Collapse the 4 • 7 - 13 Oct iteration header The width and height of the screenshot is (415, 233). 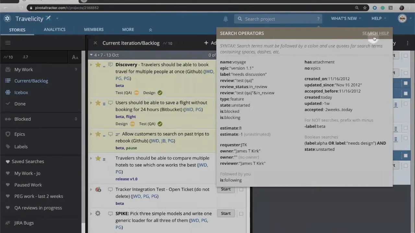click(x=91, y=55)
